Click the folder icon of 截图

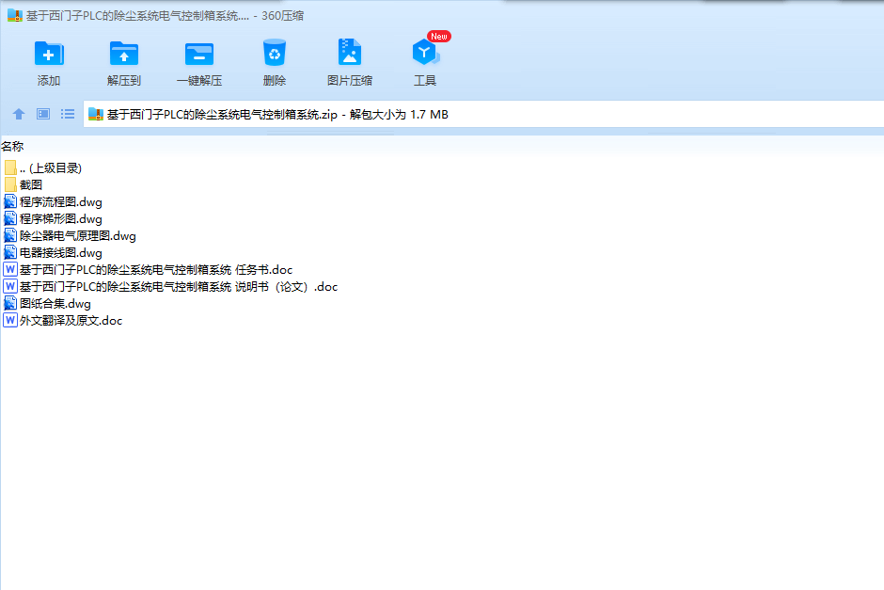[x=10, y=184]
